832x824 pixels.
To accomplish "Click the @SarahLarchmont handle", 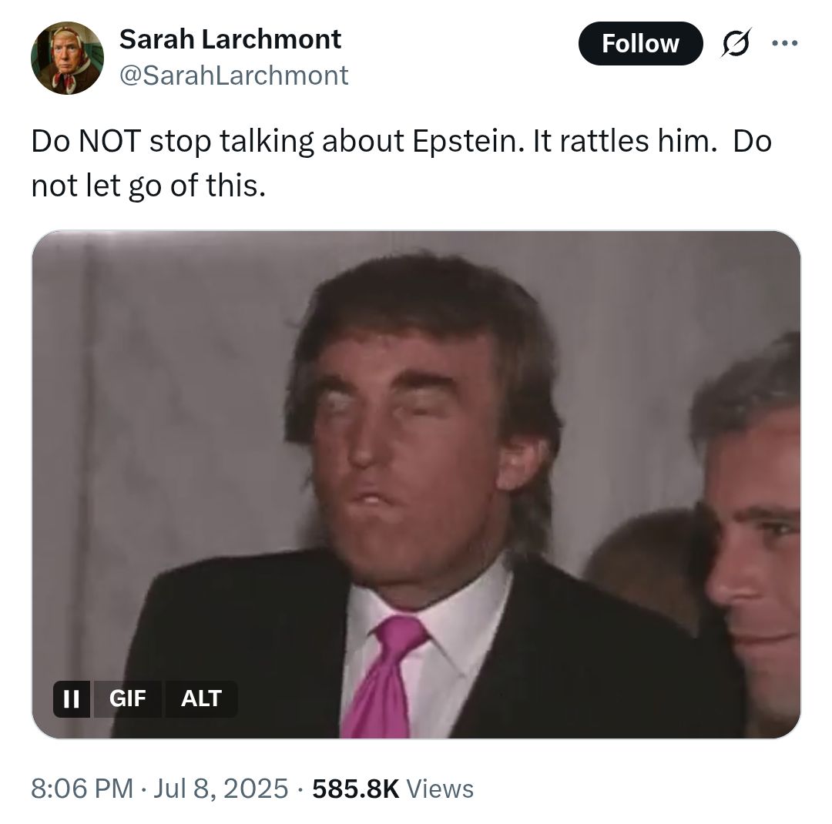I will 234,75.
